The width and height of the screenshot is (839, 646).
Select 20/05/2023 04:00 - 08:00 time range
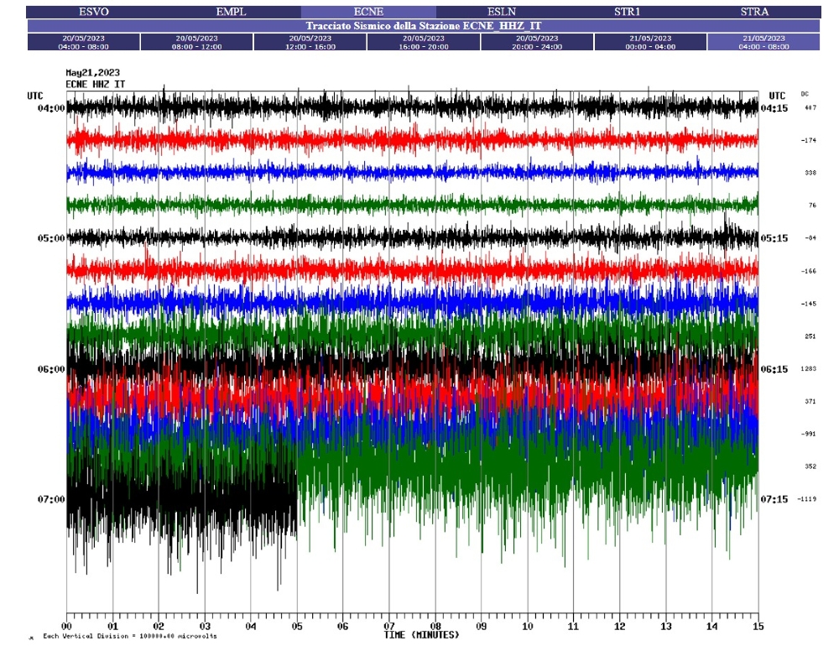(83, 42)
